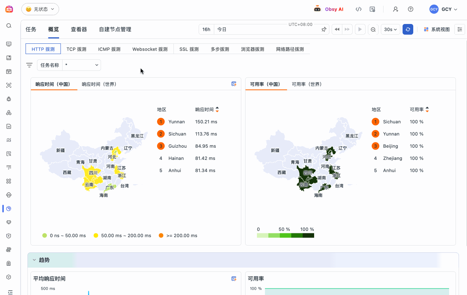
Task: Click the explore icon on the 平均响应时间 panel
Action: 234,279
